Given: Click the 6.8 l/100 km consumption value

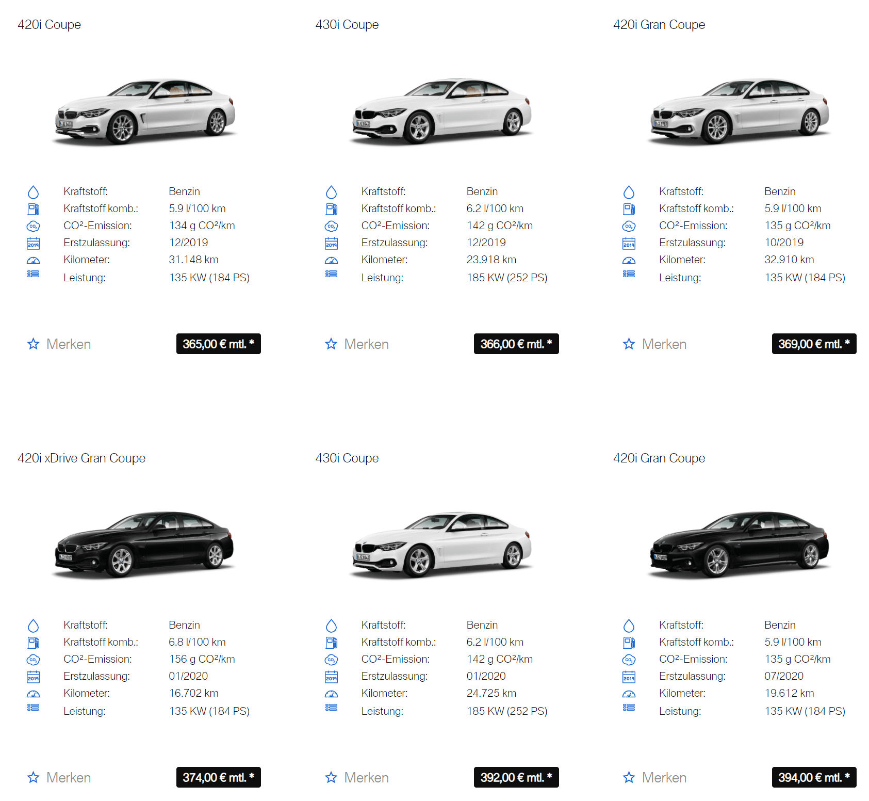Looking at the screenshot, I should pos(198,642).
